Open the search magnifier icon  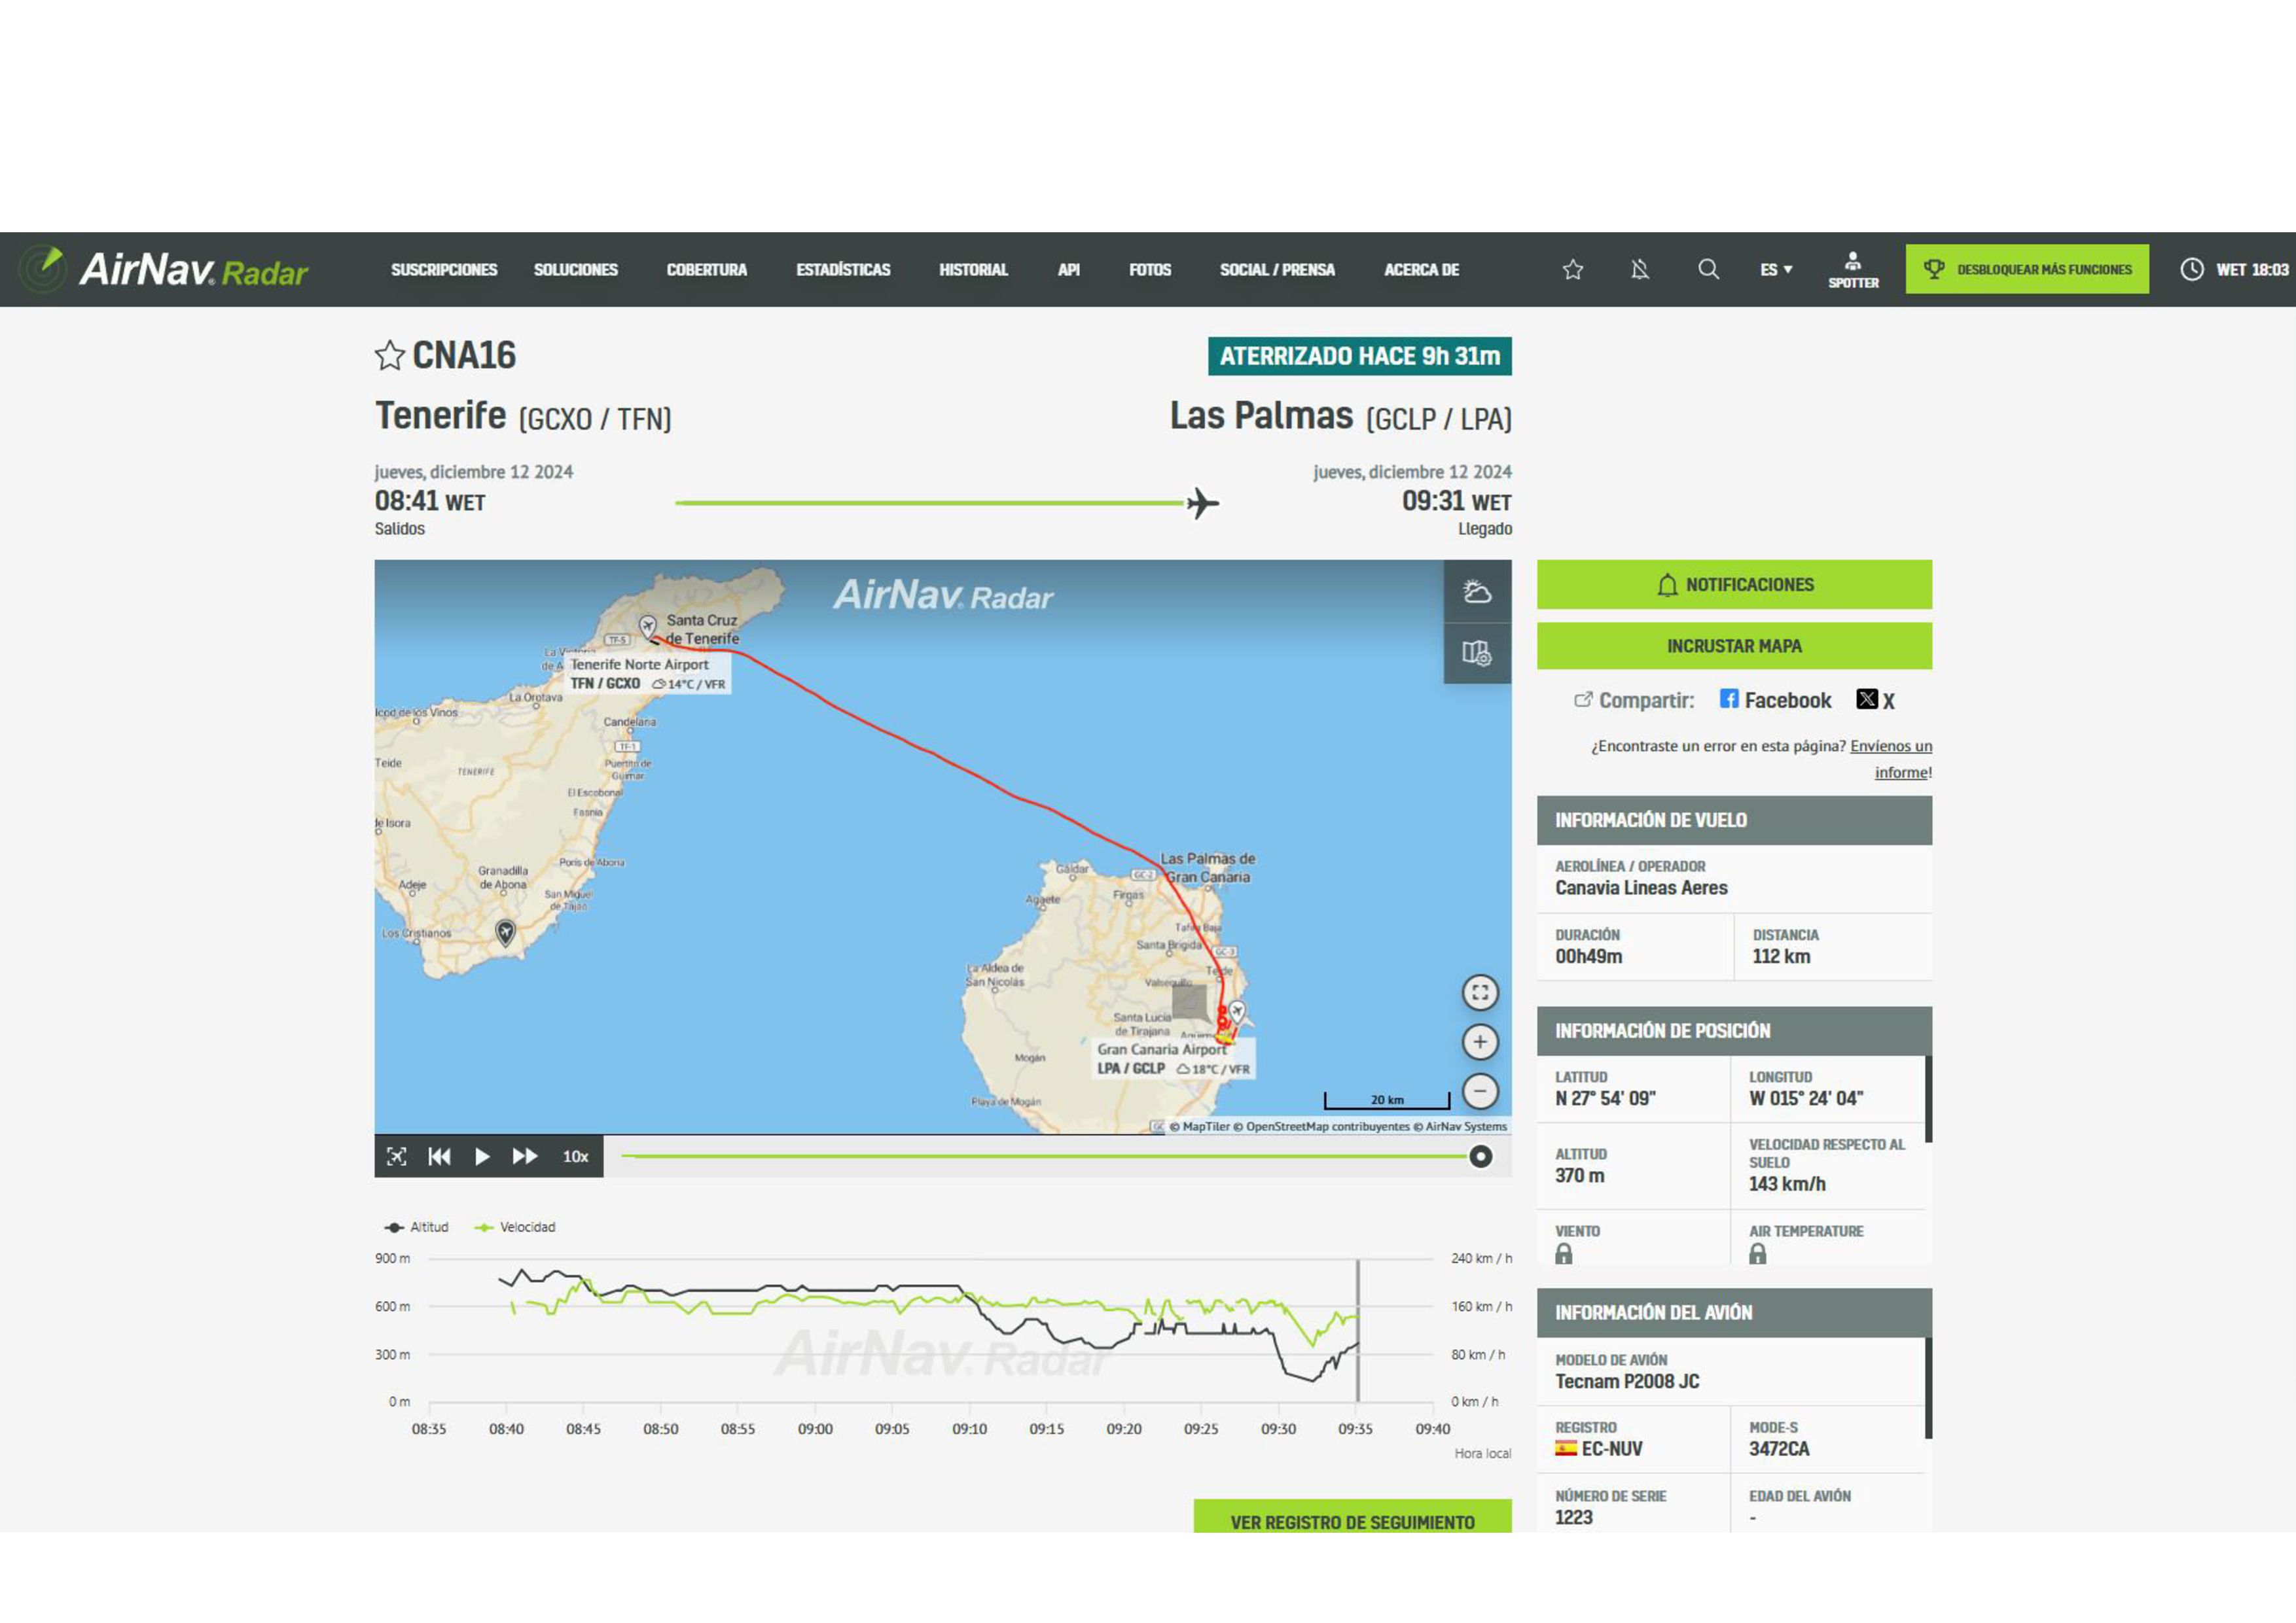pyautogui.click(x=1708, y=270)
